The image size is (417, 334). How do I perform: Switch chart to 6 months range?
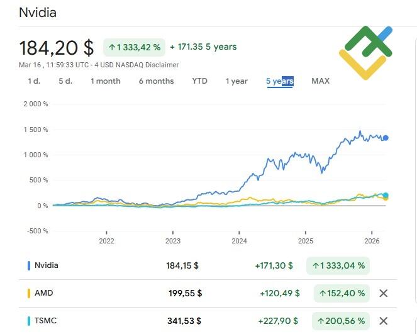pyautogui.click(x=157, y=81)
